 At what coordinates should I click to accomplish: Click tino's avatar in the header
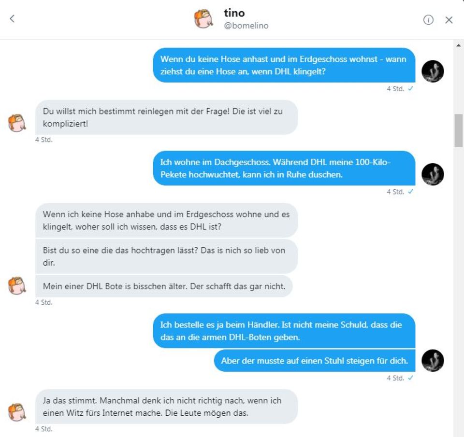(x=203, y=19)
